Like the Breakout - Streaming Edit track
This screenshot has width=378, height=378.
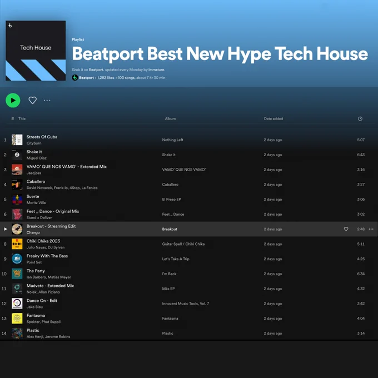346,229
